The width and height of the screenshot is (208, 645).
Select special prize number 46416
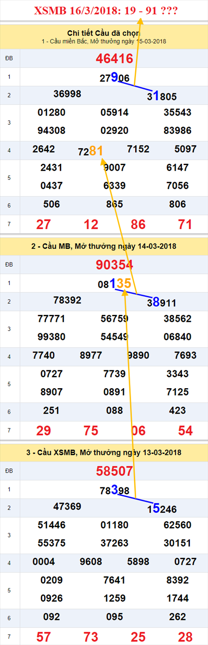click(114, 58)
